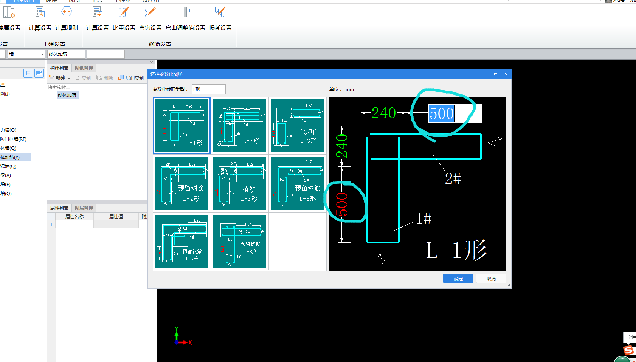Screen dimensions: 636x362
Task: Open the 参数化截面类型 L形 dropdown
Action: click(x=209, y=89)
